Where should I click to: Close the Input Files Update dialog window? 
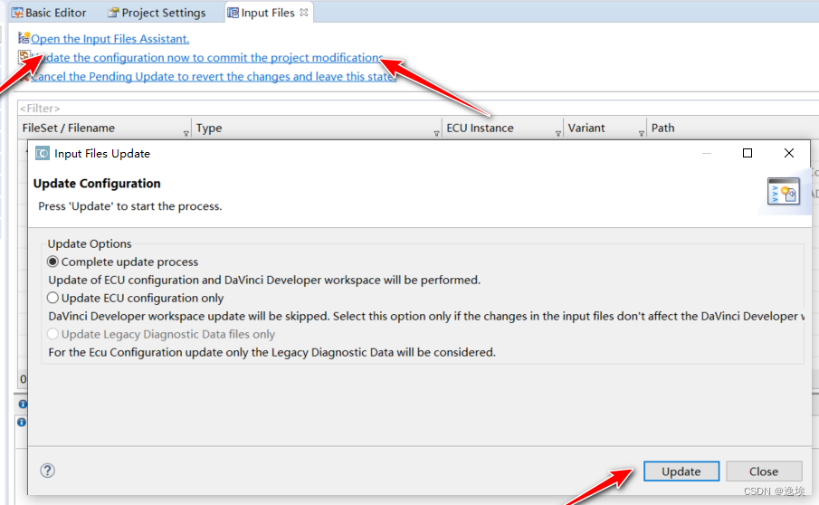(789, 153)
